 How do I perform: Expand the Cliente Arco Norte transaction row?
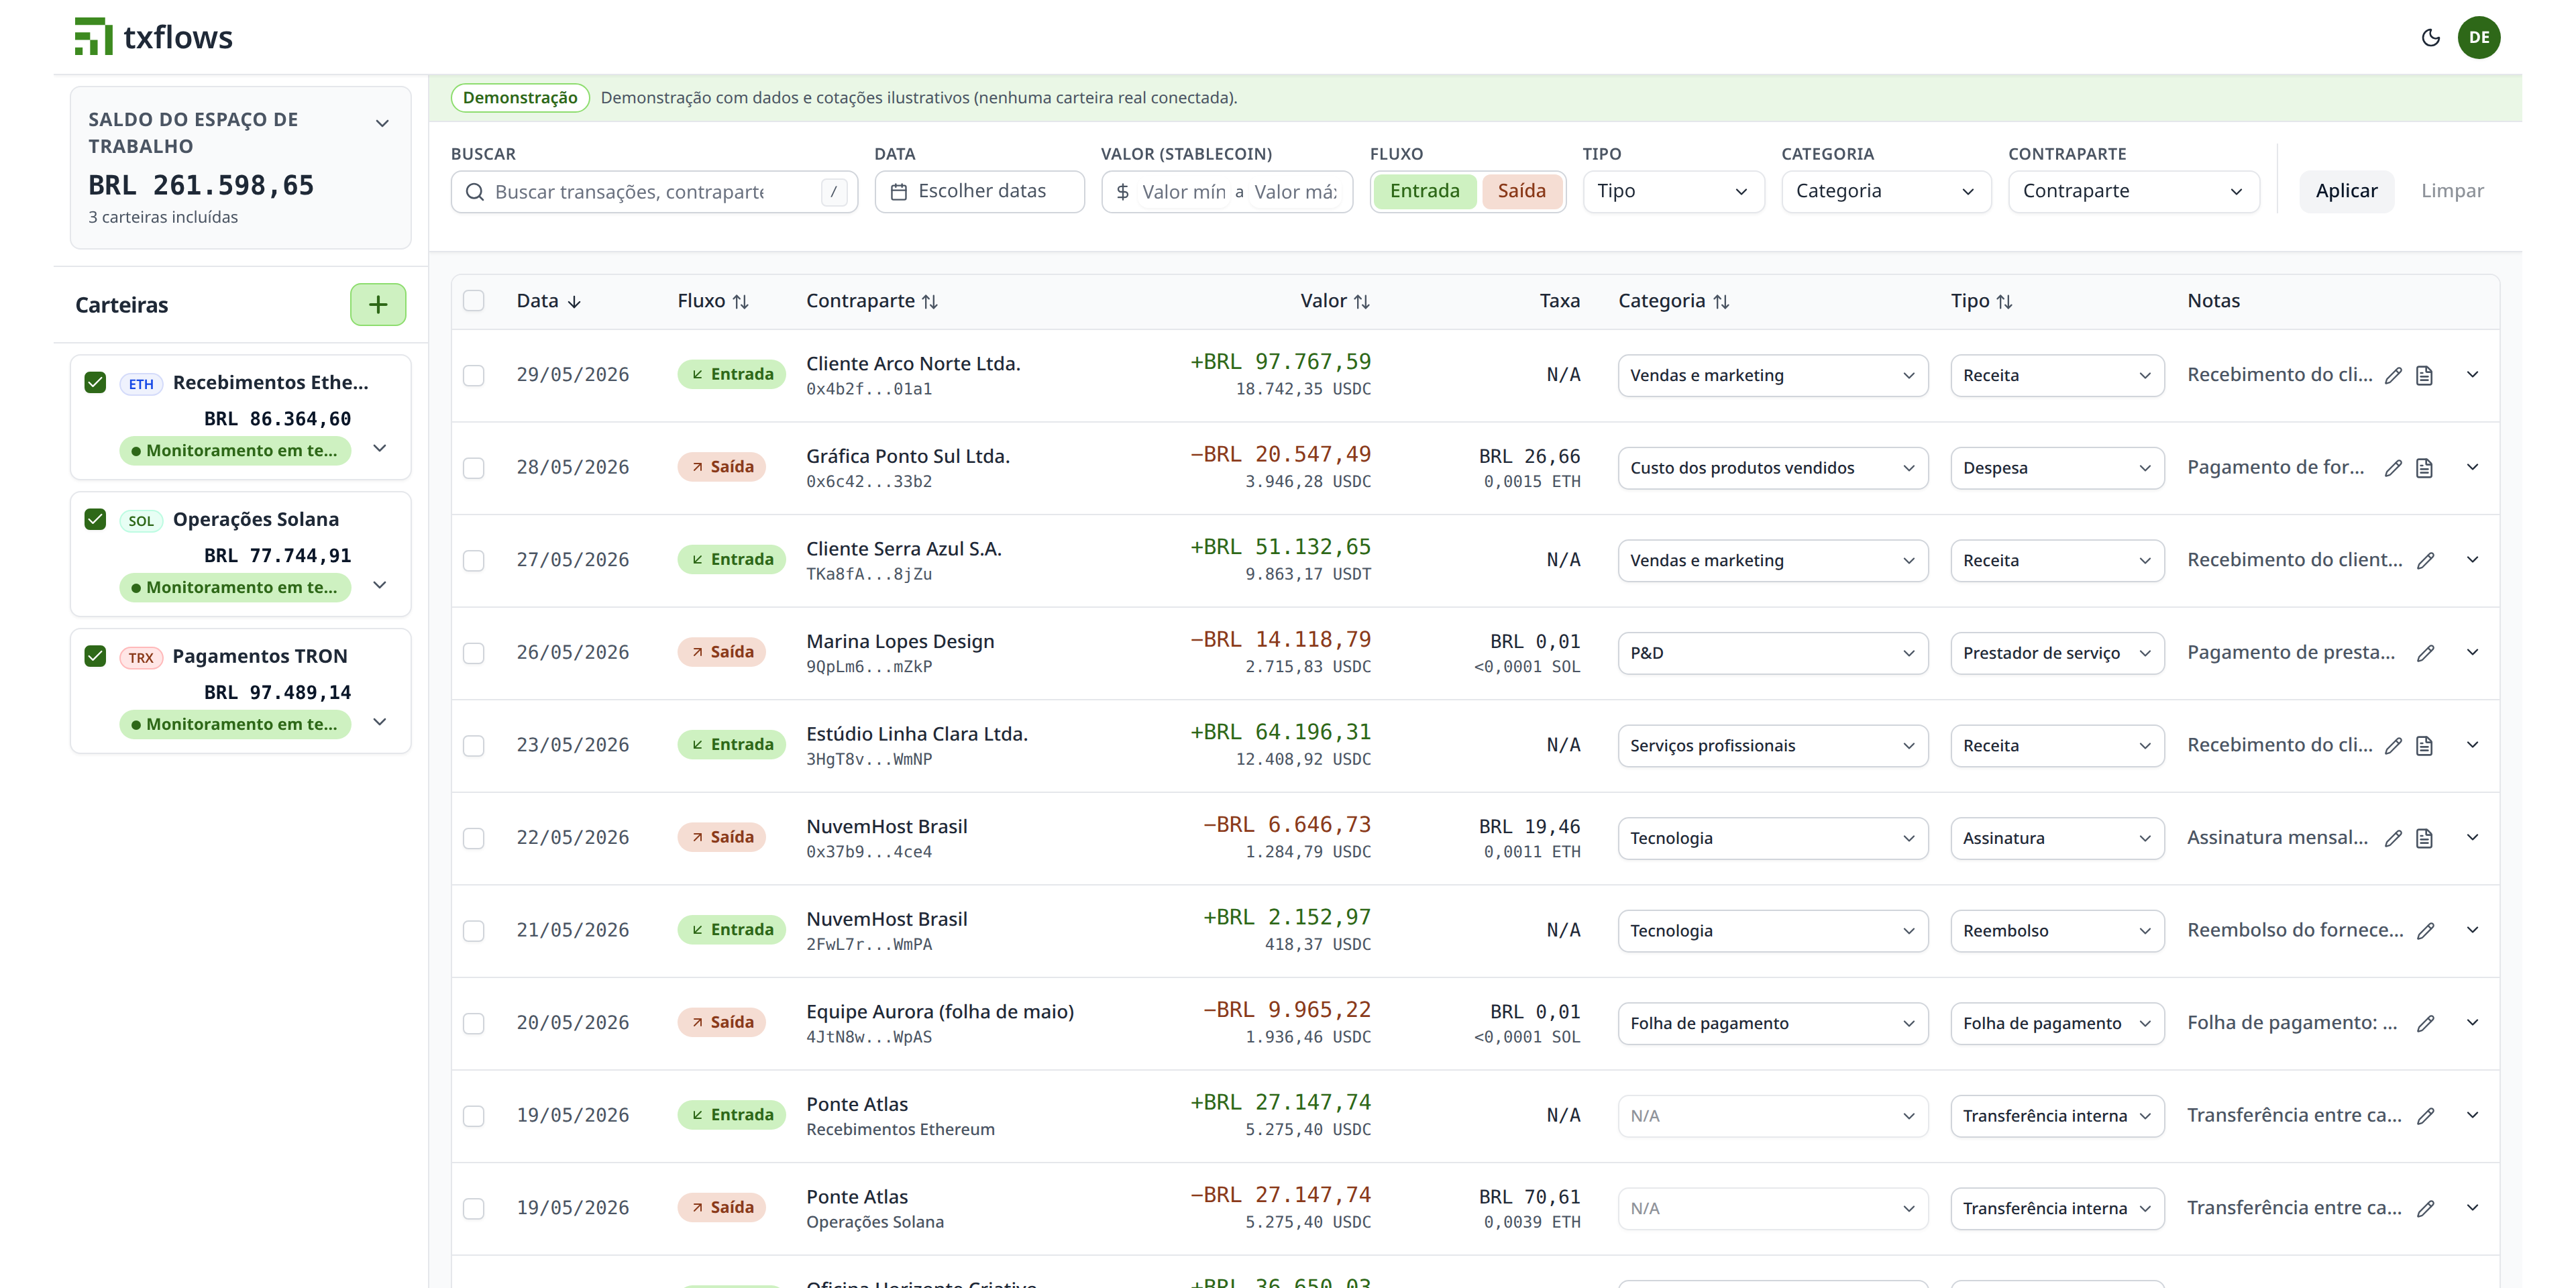tap(2472, 375)
